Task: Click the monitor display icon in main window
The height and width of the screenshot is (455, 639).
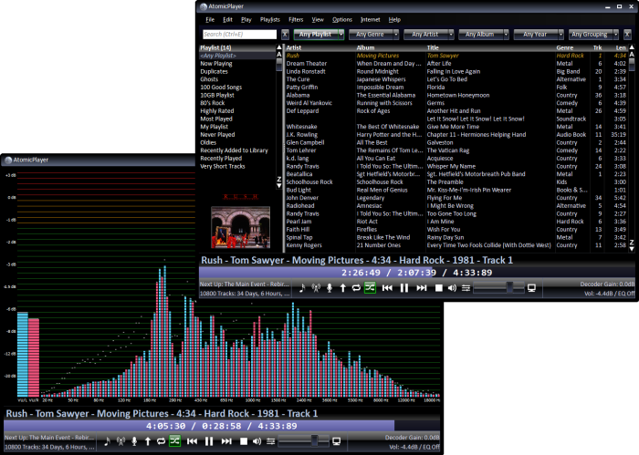Action: [531, 288]
